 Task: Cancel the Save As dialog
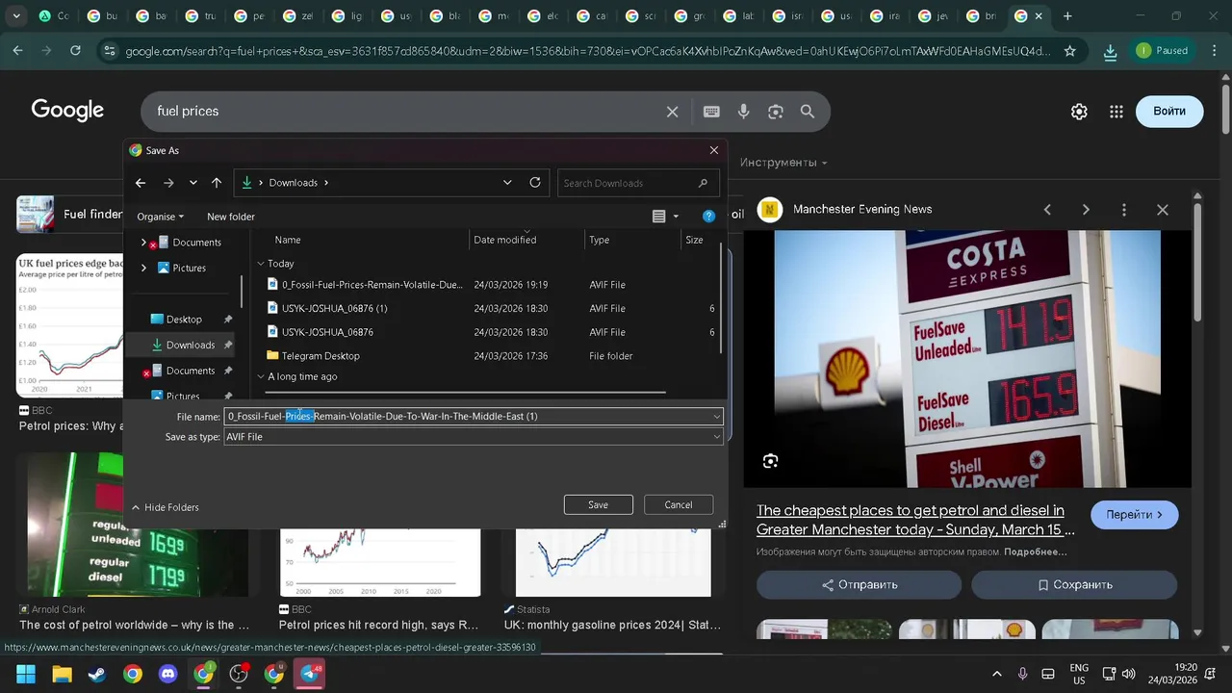[679, 505]
